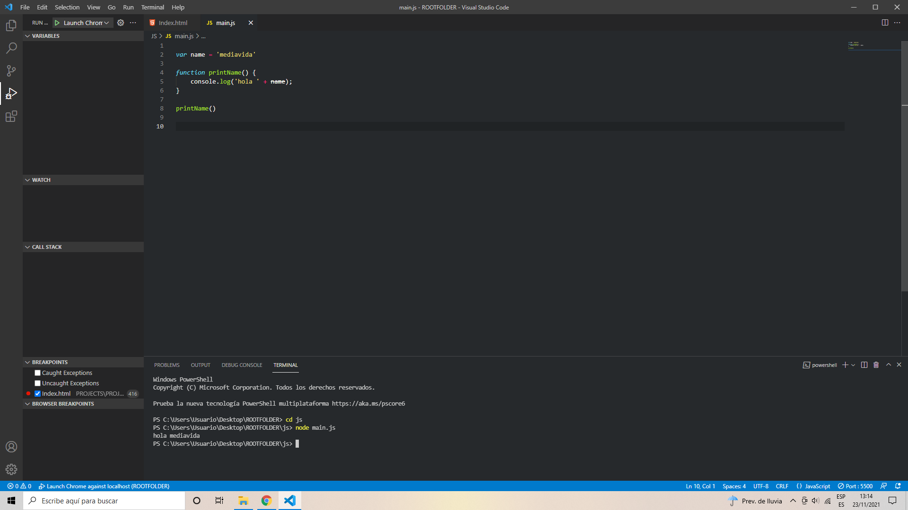
Task: Open the Source Control view
Action: 11,71
